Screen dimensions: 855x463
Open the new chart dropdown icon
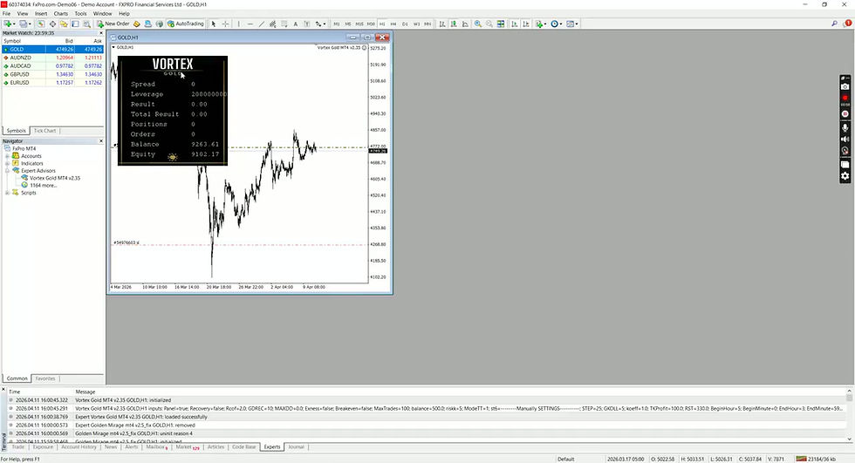[10, 24]
